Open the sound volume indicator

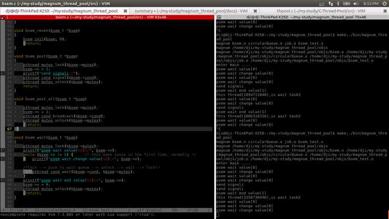(x=355, y=3)
